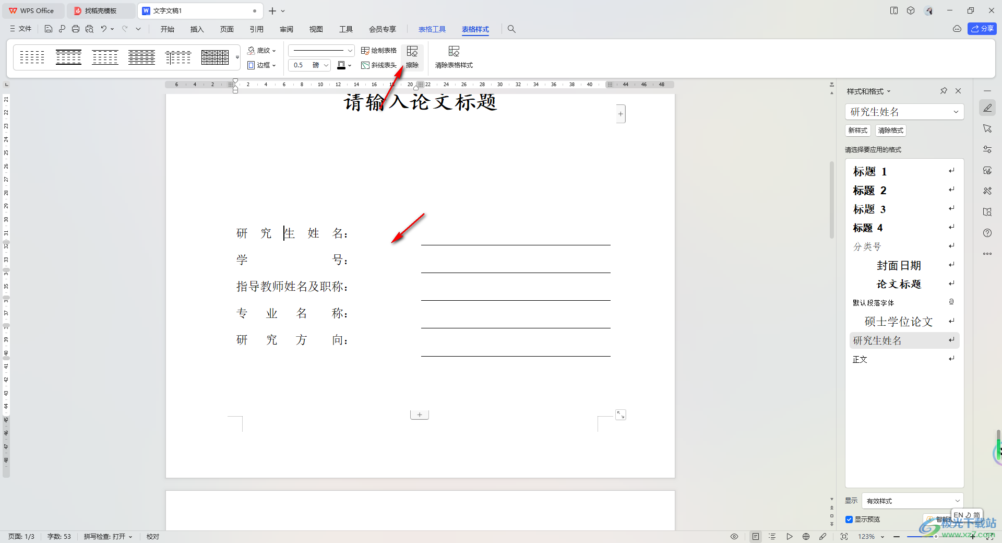
Task: Click the page indicator 页面: 1/3
Action: click(21, 536)
